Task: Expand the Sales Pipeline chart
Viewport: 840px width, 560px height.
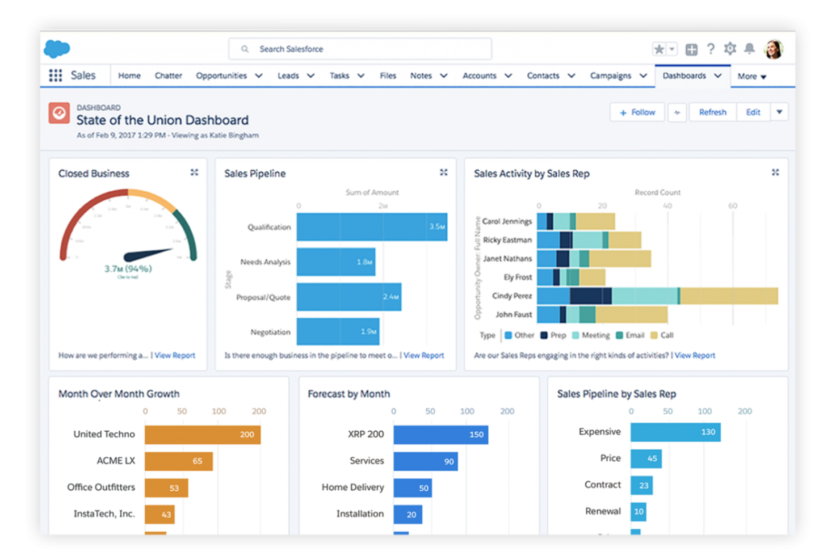Action: pyautogui.click(x=443, y=172)
